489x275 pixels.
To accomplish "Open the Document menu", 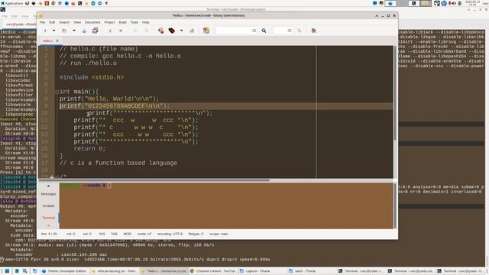I will tap(92, 22).
